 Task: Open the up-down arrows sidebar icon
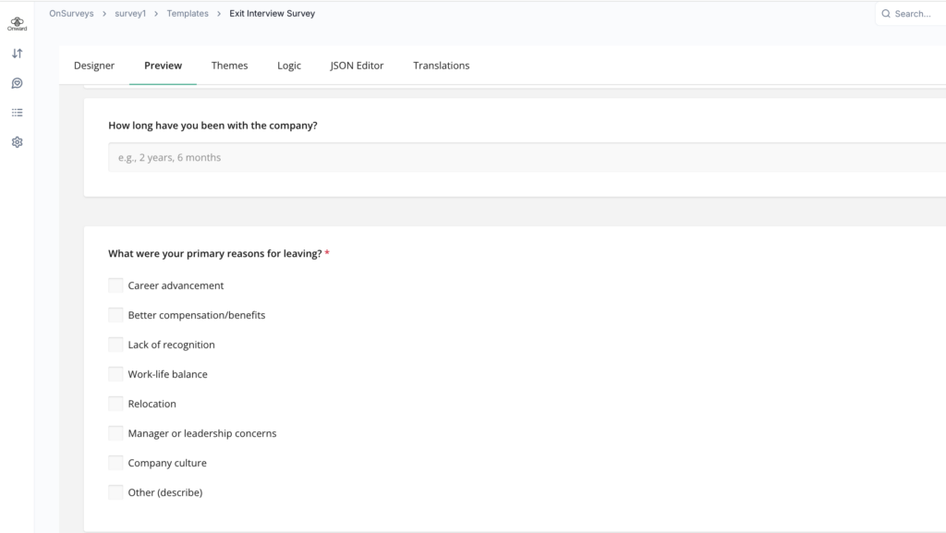tap(17, 54)
